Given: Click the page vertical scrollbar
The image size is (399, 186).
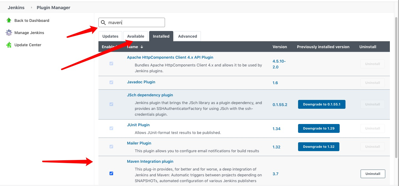Looking at the screenshot, I should pos(397,87).
